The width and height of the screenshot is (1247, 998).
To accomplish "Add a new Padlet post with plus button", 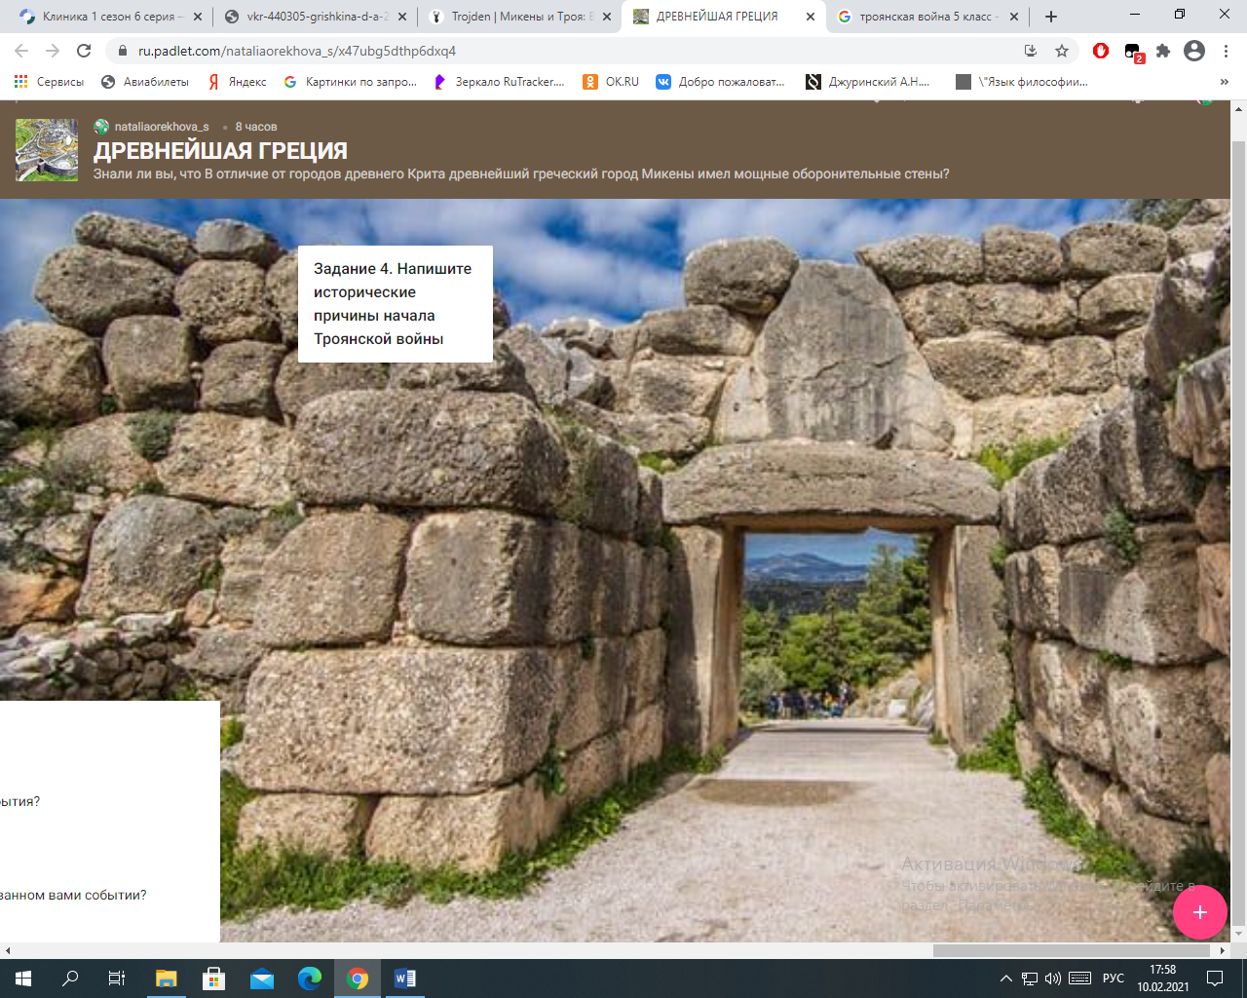I will [x=1199, y=912].
